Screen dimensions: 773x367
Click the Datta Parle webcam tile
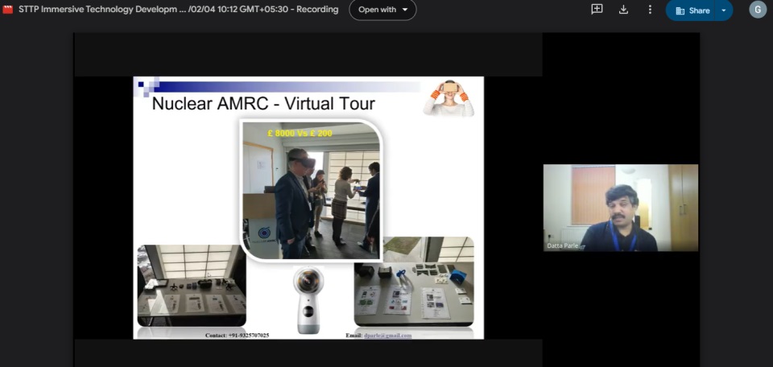click(x=621, y=208)
